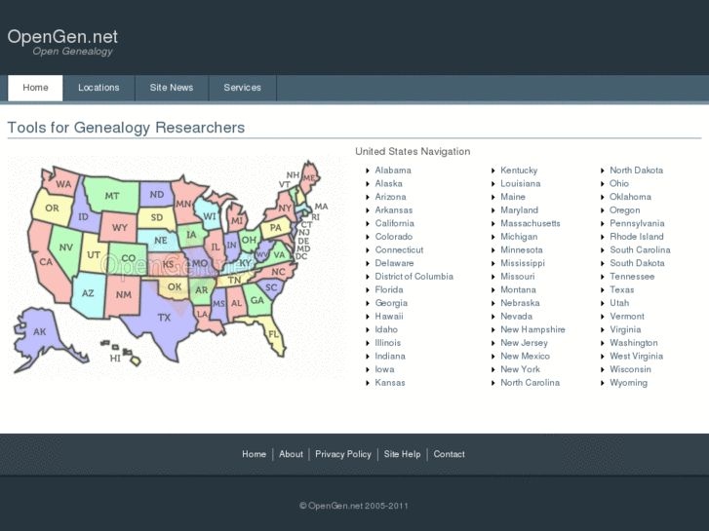Select California on the map image
Screen dimensions: 709x531
tap(45, 261)
